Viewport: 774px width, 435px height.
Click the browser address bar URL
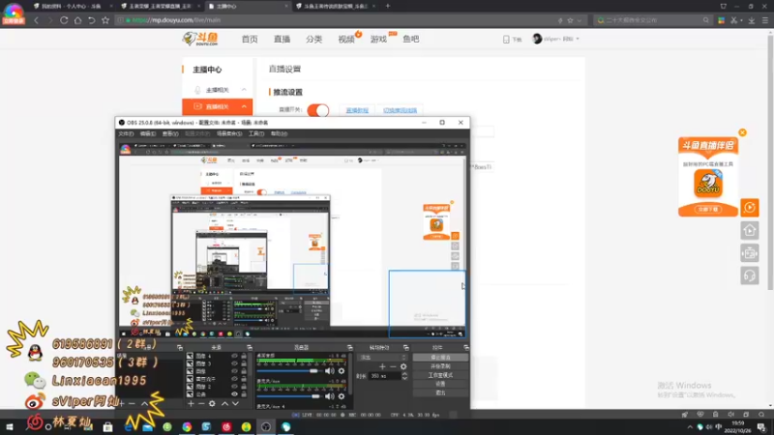pyautogui.click(x=176, y=20)
